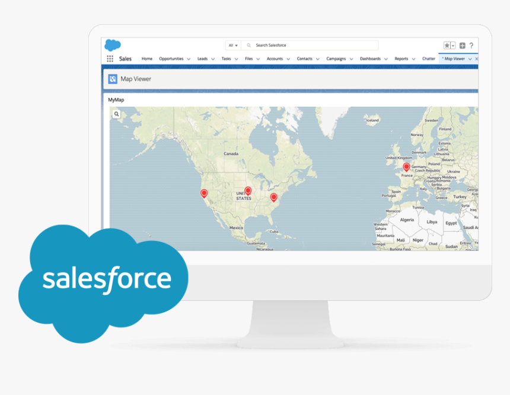Open the Chatter tab
Viewport: 510px width, 395px height.
pyautogui.click(x=429, y=59)
